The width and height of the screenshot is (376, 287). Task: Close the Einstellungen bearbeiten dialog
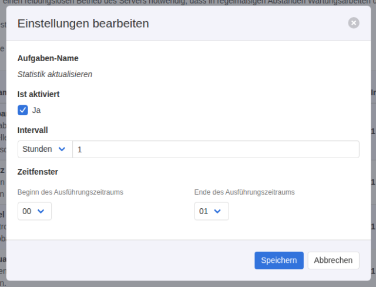pos(354,23)
